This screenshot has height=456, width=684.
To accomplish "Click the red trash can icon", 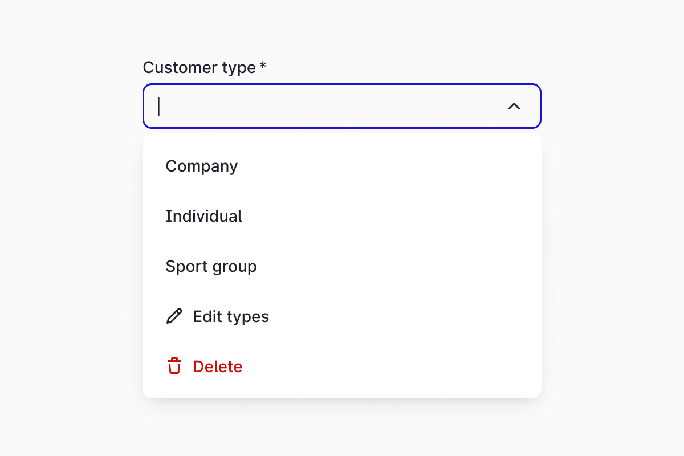I will coord(174,367).
